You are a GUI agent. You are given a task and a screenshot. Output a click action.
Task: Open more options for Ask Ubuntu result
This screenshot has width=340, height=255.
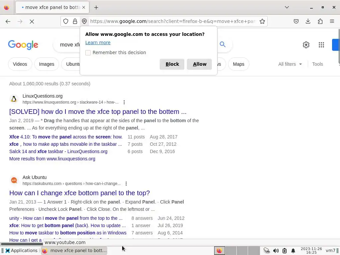126,183
